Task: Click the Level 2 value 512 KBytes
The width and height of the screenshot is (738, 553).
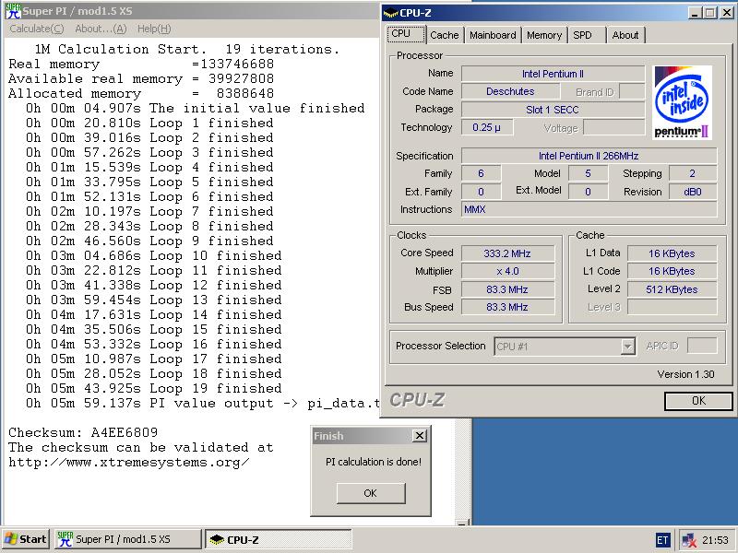Action: pyautogui.click(x=672, y=289)
